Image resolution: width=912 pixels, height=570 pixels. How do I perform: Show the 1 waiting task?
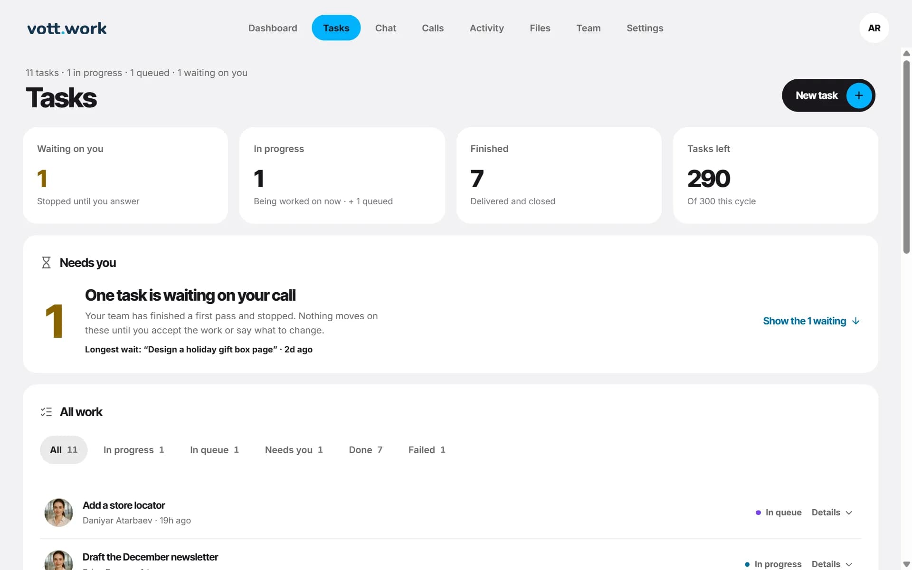point(811,321)
